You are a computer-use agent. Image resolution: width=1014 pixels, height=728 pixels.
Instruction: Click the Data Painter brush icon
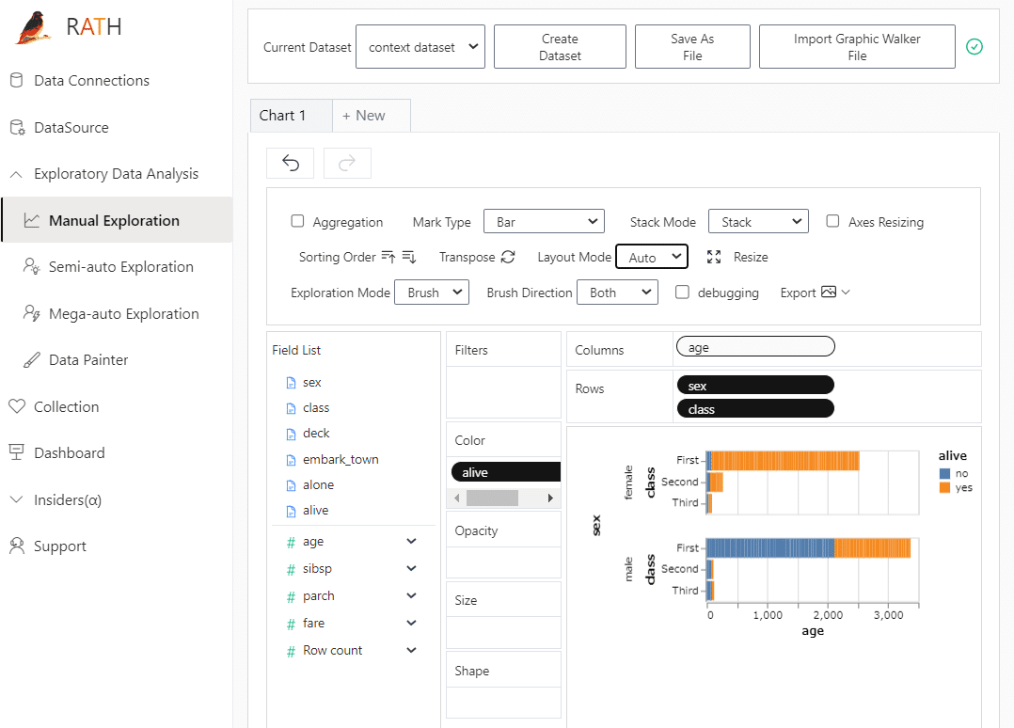coord(32,360)
